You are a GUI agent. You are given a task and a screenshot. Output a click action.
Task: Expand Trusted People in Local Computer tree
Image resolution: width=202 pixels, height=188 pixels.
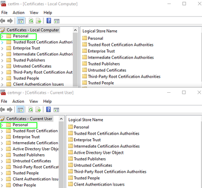(x=2, y=79)
